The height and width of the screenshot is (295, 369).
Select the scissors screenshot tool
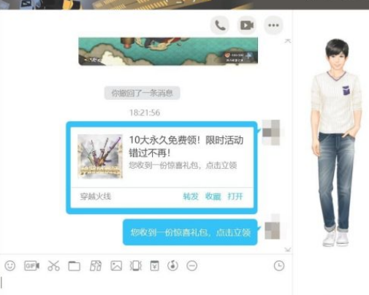pos(53,266)
